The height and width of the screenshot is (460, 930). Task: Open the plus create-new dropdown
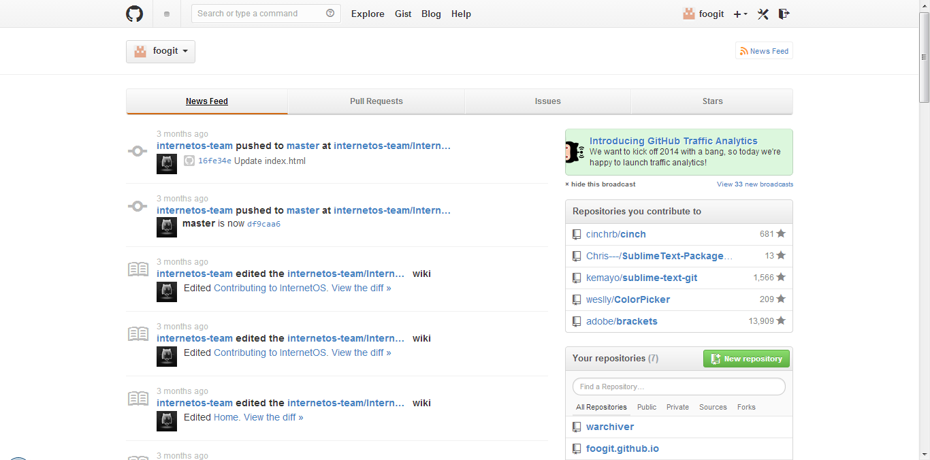(x=740, y=14)
